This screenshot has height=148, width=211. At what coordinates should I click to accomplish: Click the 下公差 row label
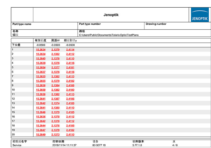click(x=16, y=45)
